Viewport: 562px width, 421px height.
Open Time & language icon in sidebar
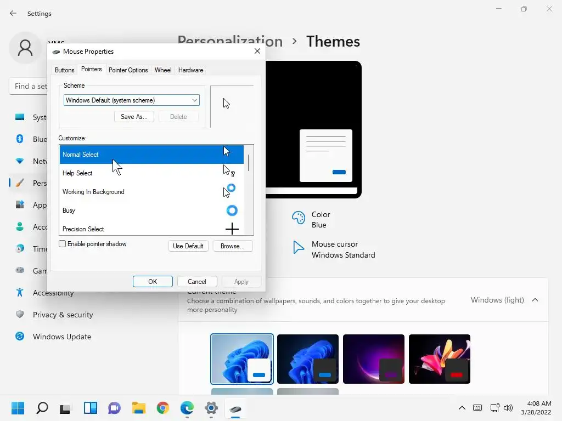[20, 248]
